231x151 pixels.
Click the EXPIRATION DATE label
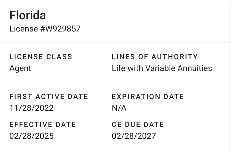(148, 97)
